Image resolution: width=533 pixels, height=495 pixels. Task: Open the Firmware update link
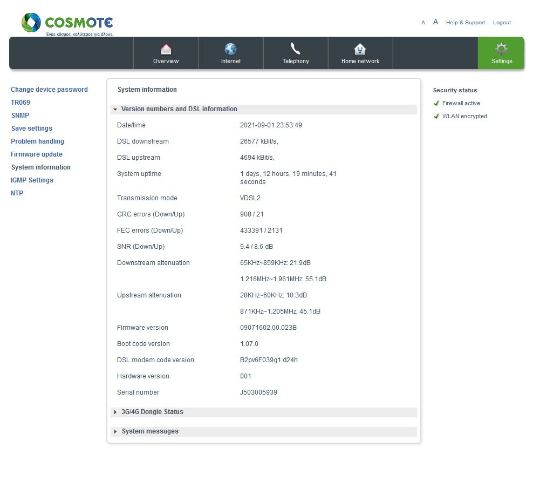(x=37, y=154)
